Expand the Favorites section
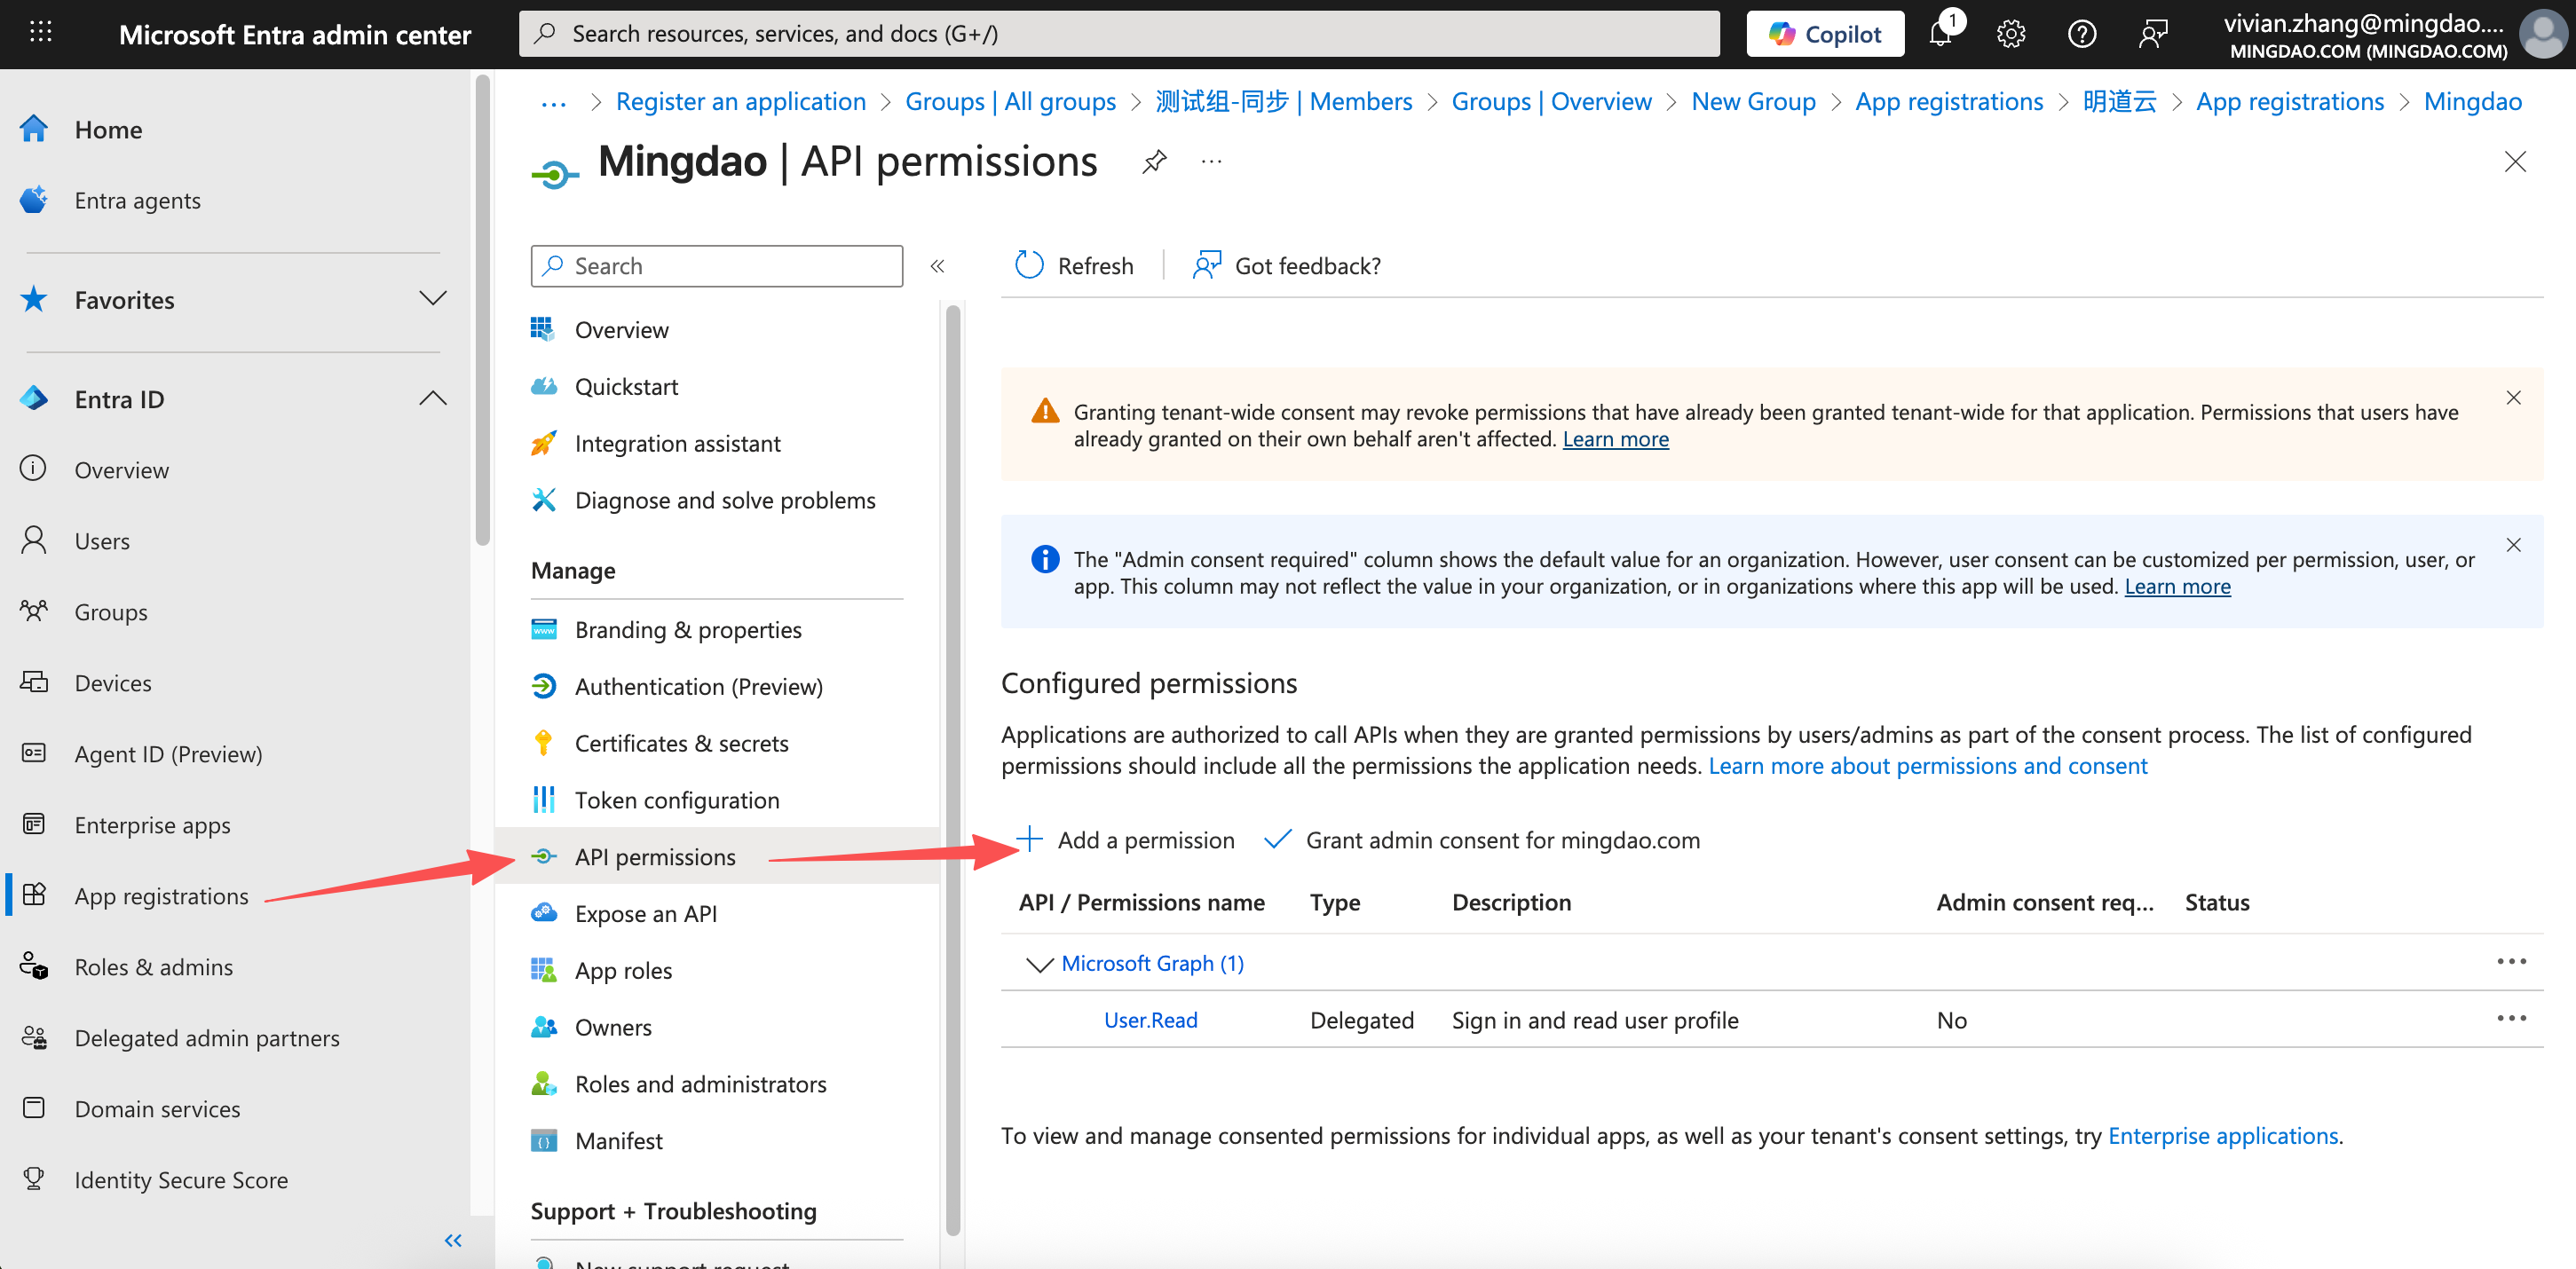 click(x=432, y=299)
